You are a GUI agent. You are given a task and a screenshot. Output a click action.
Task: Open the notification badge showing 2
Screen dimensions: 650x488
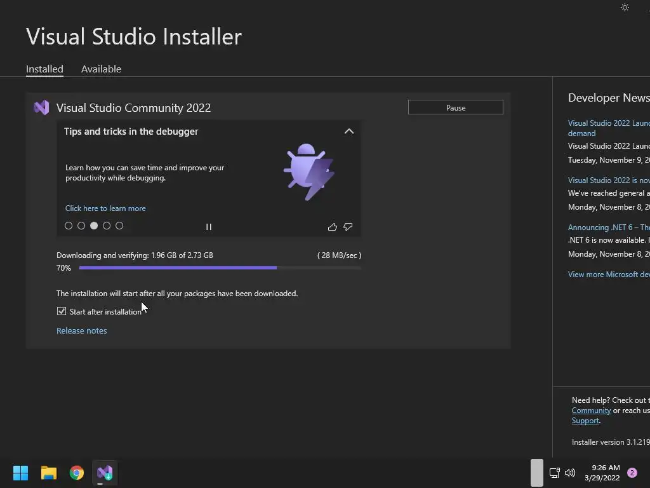coord(632,473)
